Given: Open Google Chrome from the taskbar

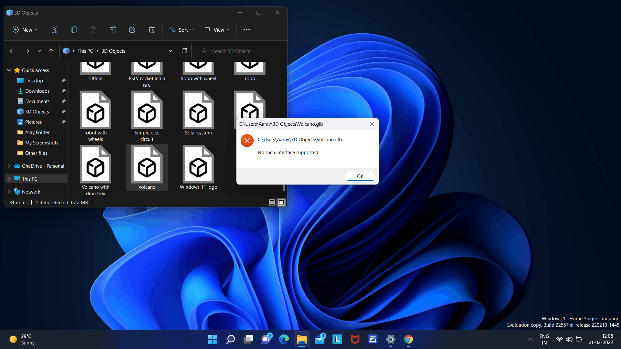Looking at the screenshot, I should point(408,339).
